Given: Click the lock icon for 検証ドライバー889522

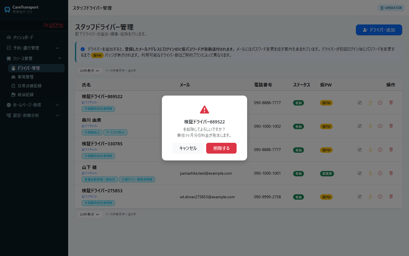Looking at the screenshot, I should coord(370,103).
